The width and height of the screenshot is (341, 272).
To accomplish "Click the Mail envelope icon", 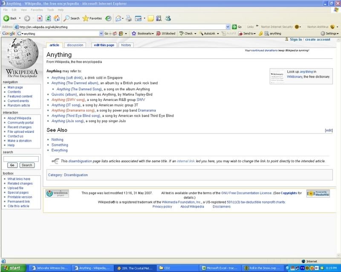I will pos(118,18).
